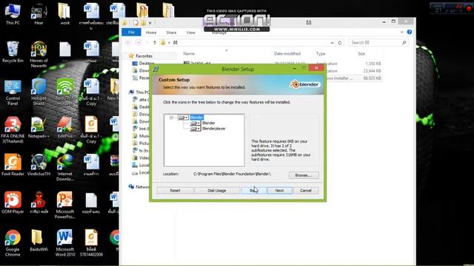Launch FIFA Online 3 (Thailand) shortcut
474x266 pixels.
point(13,130)
